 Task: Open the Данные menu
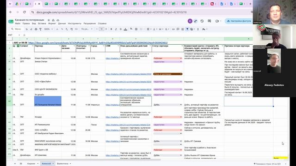point(62,24)
